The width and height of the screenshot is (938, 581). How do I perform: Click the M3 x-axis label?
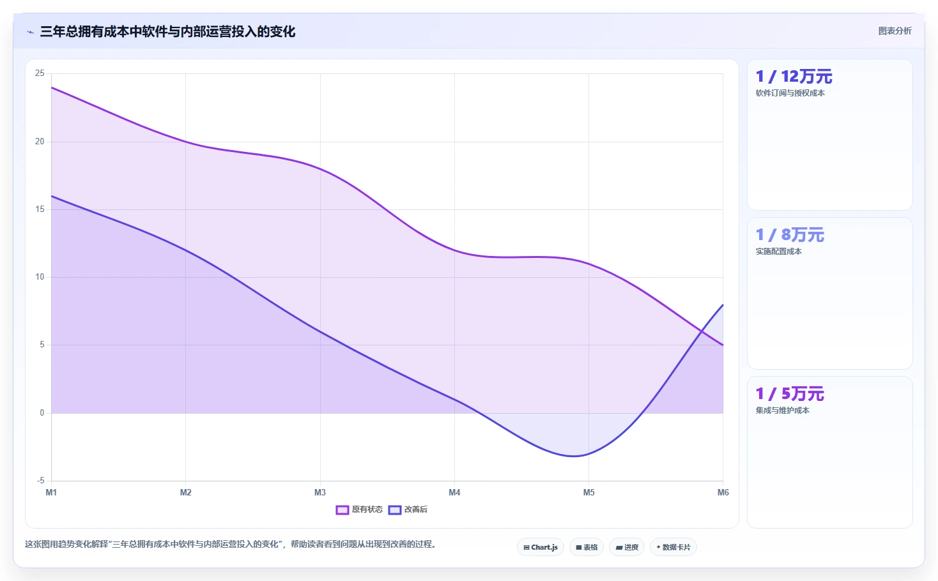pos(320,492)
